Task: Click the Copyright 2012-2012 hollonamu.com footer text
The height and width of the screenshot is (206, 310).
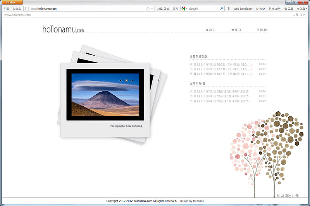Action: 141,201
